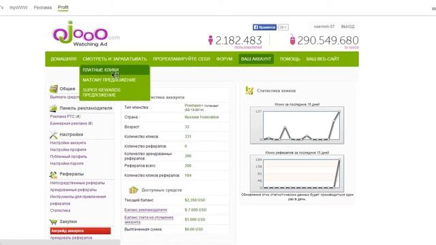Click the red Апгрейд аккаунта button

point(80,231)
